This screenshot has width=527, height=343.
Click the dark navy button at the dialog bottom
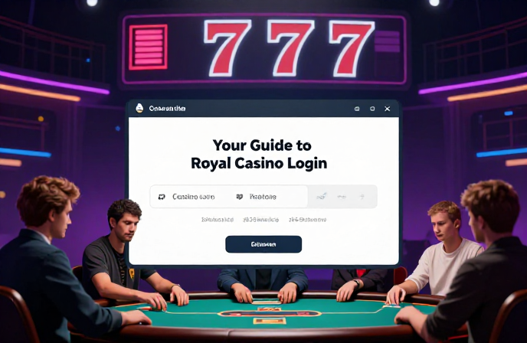point(263,244)
